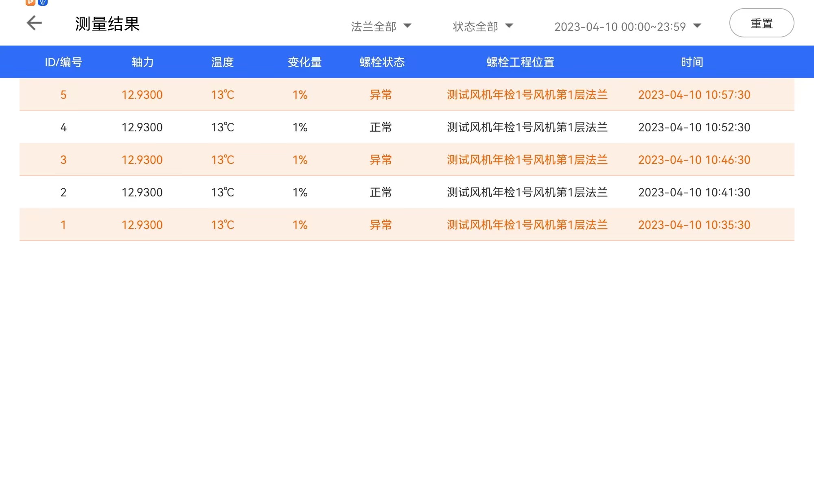The width and height of the screenshot is (814, 488).
Task: Click axial force 12.9300 in row ID 1
Action: [142, 225]
